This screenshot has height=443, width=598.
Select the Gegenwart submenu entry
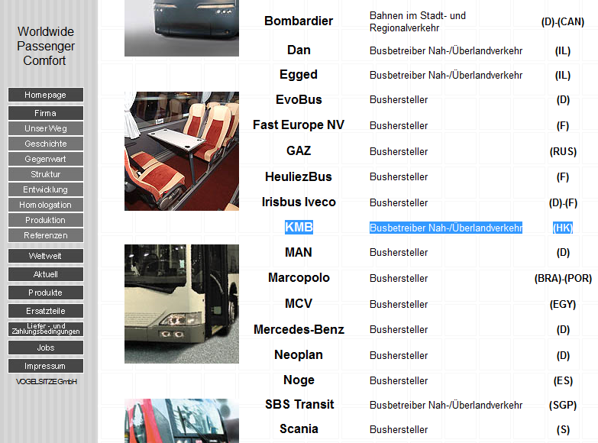click(45, 159)
